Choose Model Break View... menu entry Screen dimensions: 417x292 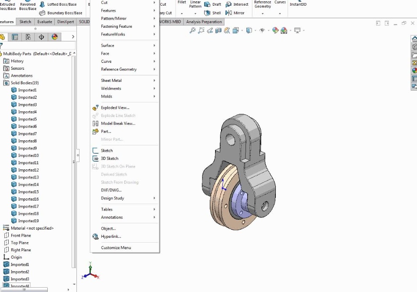(x=118, y=123)
